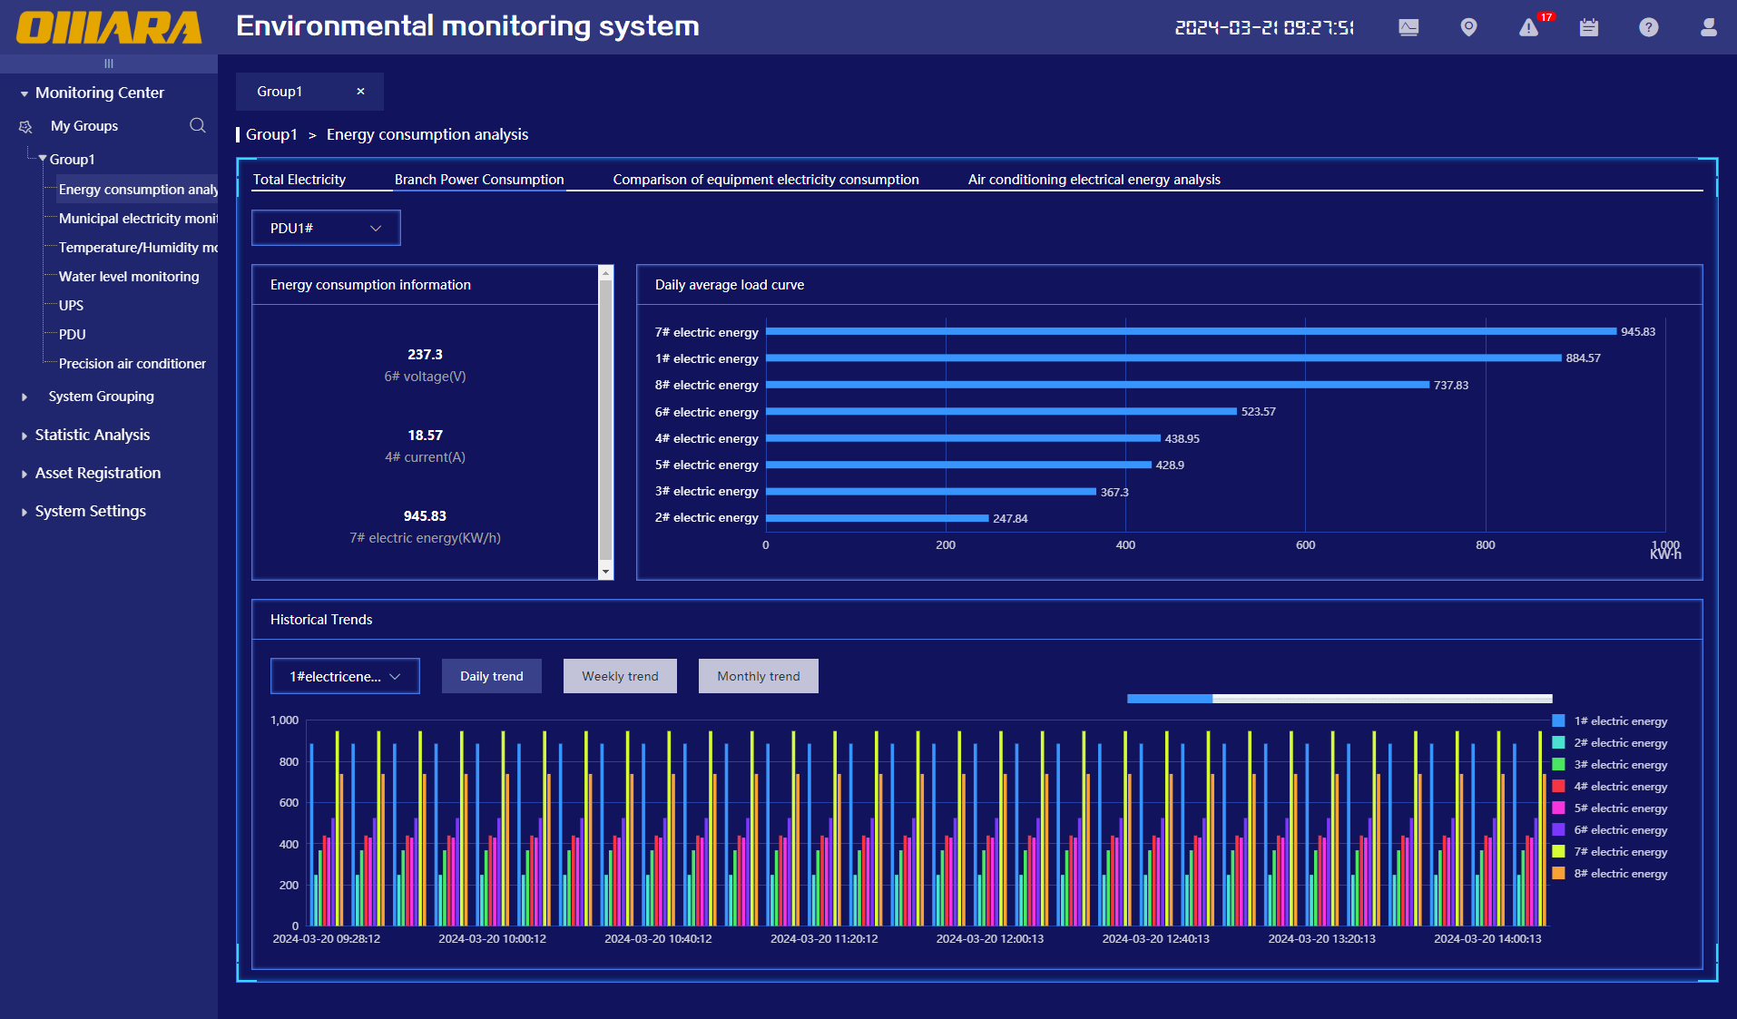Open the 1#electricenergy series dropdown
1737x1019 pixels.
point(345,677)
